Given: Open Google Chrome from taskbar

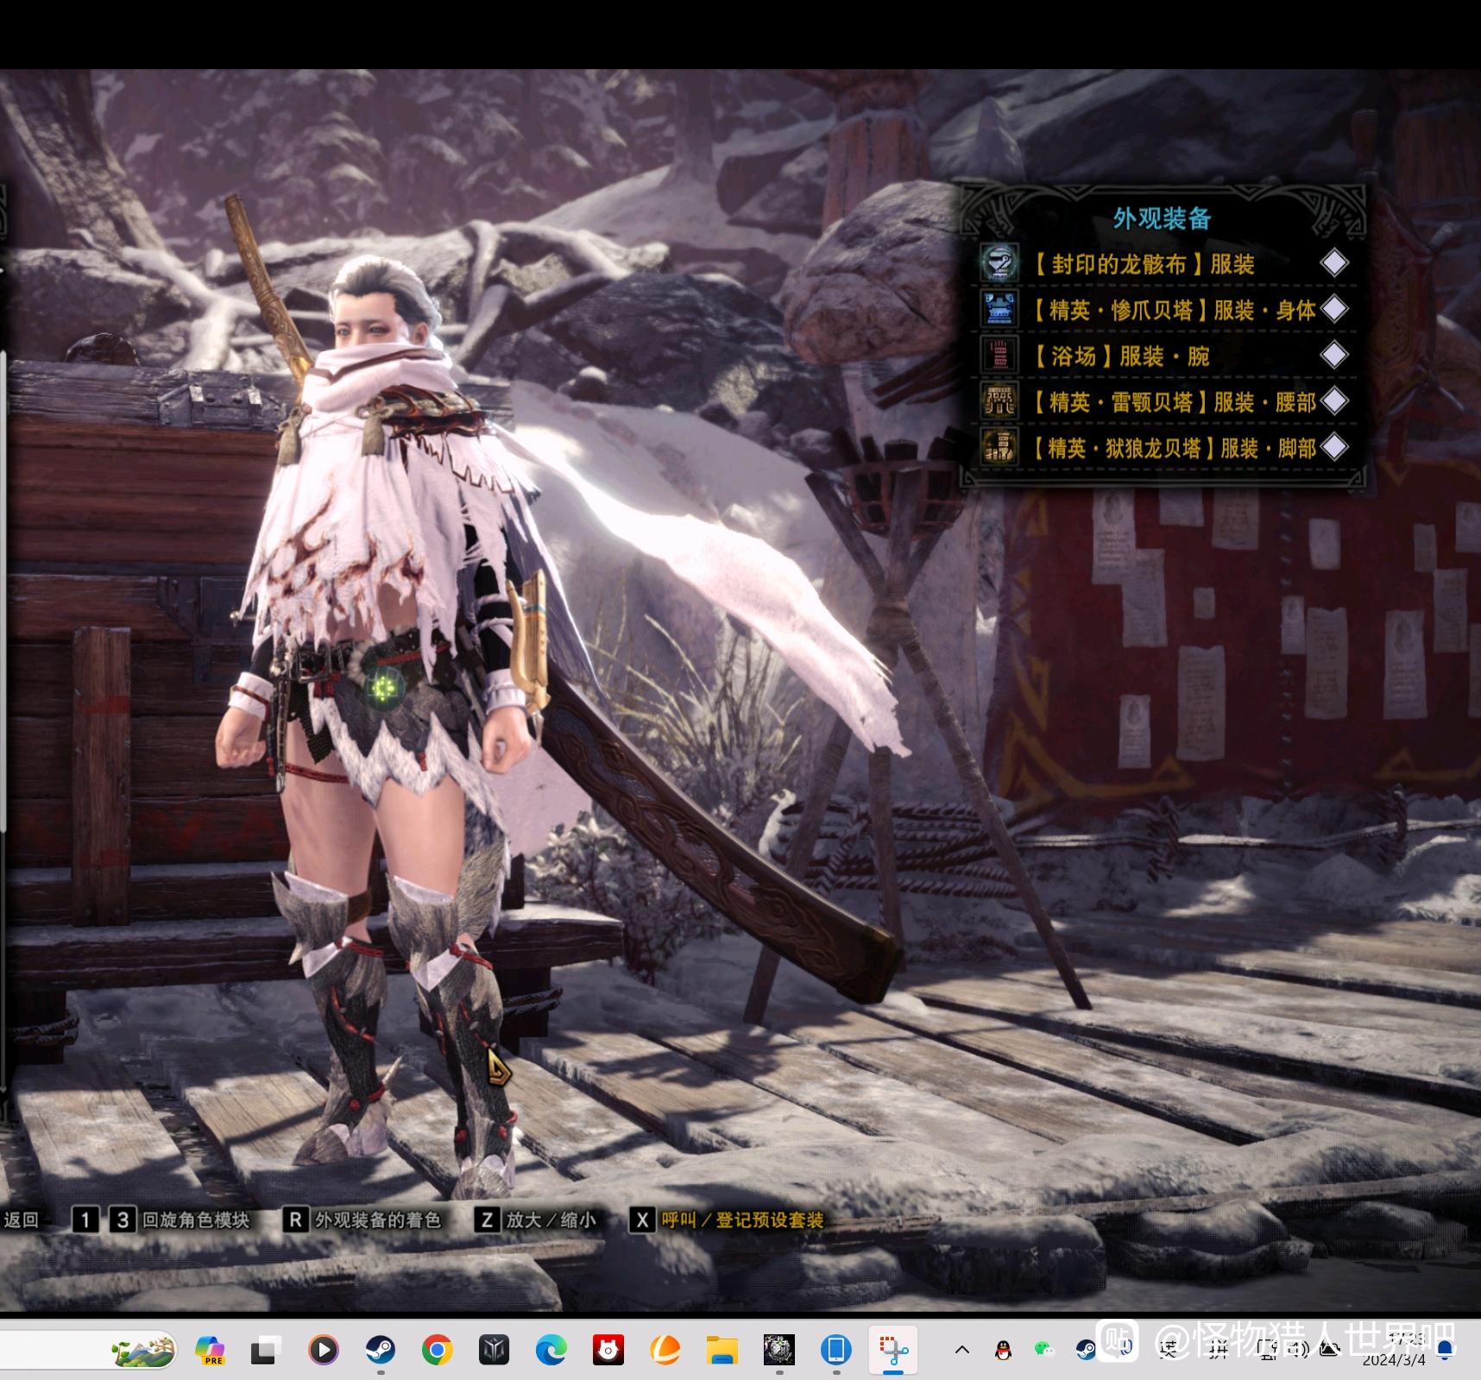Looking at the screenshot, I should (x=437, y=1350).
